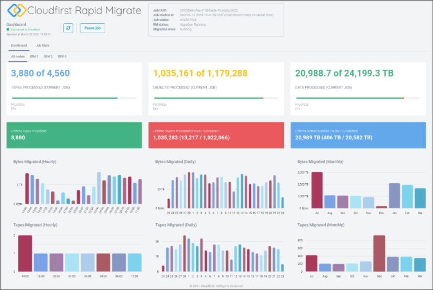Click the green connected status dot

[8, 29]
